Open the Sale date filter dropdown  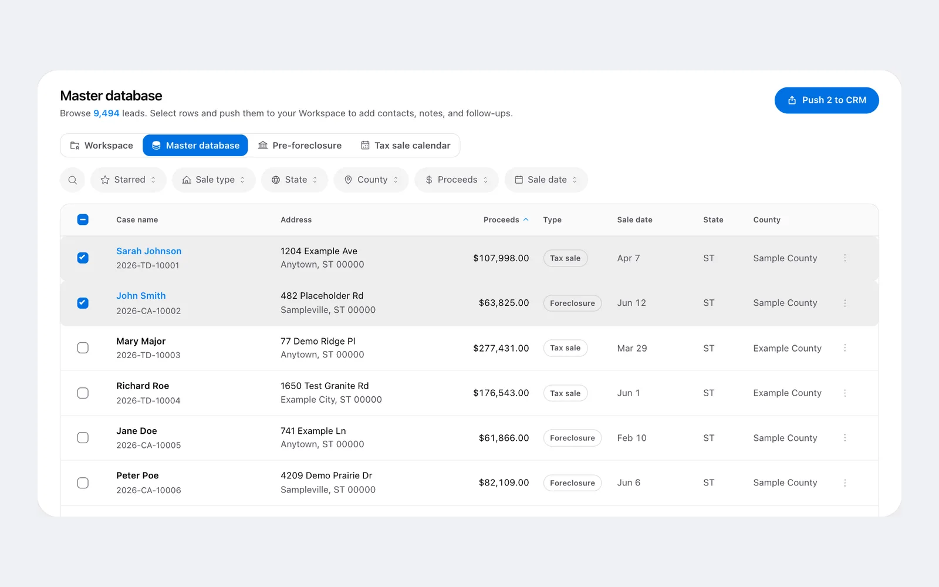point(546,180)
